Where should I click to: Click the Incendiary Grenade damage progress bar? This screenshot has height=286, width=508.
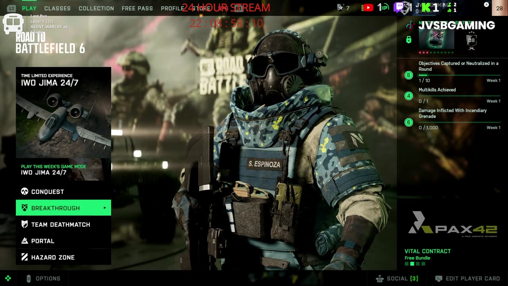click(x=459, y=122)
